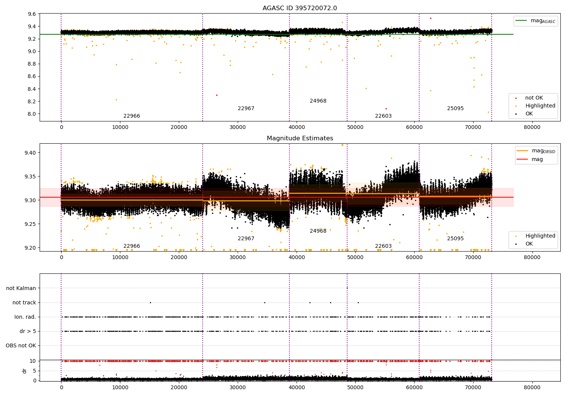
Task: Select OBSID label 25095 in Magnitude Estimates panel
Action: (x=455, y=239)
